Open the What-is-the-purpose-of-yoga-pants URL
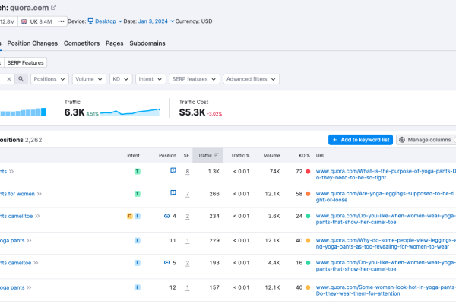Viewport: 456px width, 304px height. (386, 174)
